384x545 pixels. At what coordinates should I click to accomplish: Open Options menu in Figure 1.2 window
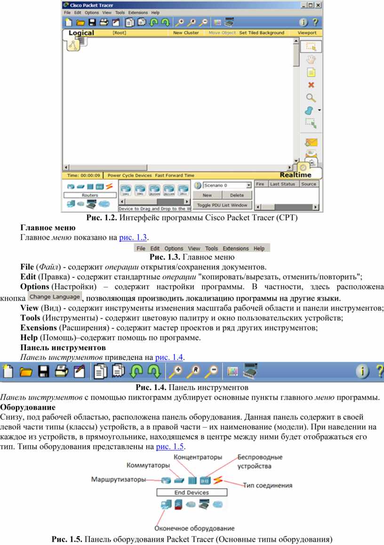pyautogui.click(x=92, y=13)
